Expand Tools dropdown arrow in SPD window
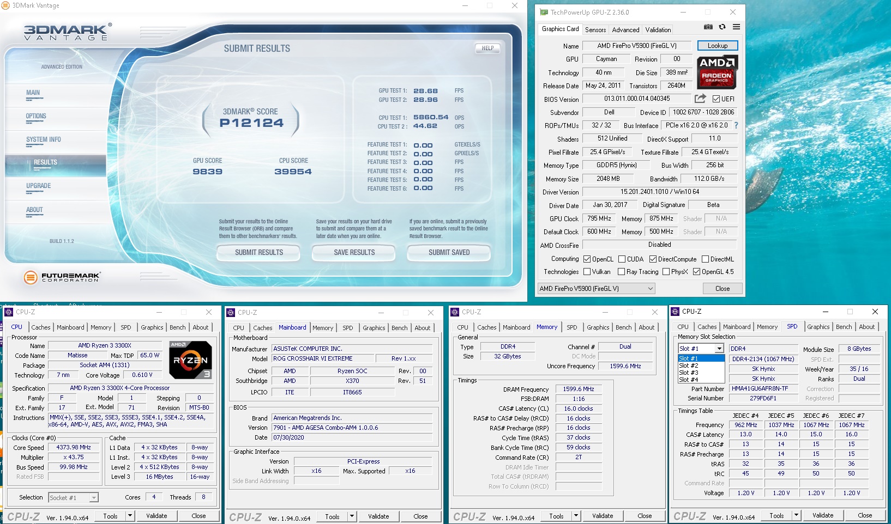 (796, 515)
